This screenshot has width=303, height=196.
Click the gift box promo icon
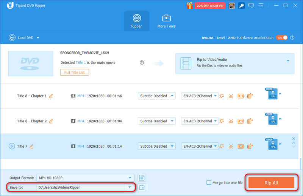click(x=190, y=6)
